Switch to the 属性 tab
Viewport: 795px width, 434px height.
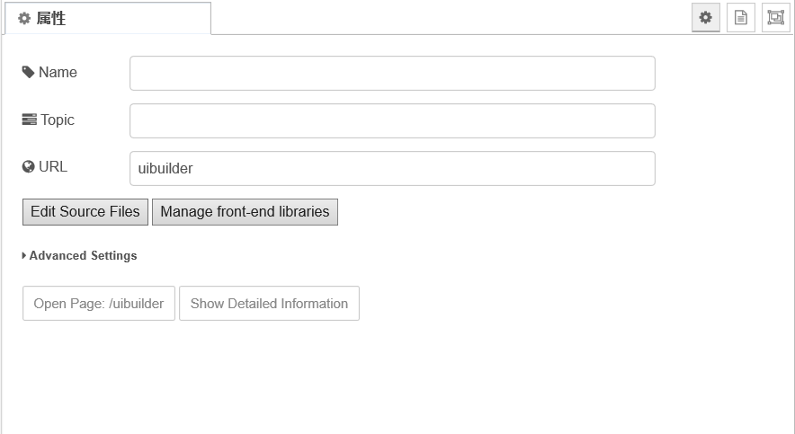click(x=108, y=18)
